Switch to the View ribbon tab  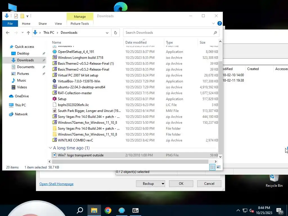click(x=58, y=24)
